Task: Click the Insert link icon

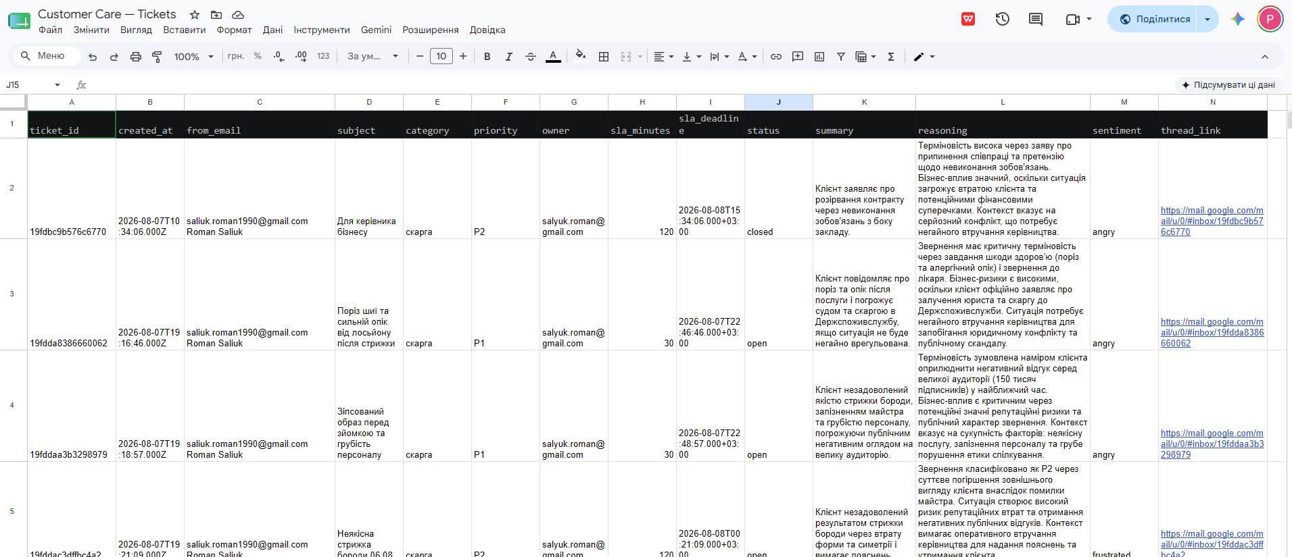Action: (776, 57)
